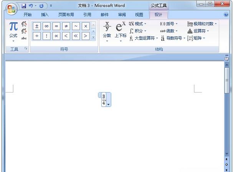Customize the Quick Access Toolbar
This screenshot has height=172, width=233.
pos(51,6)
